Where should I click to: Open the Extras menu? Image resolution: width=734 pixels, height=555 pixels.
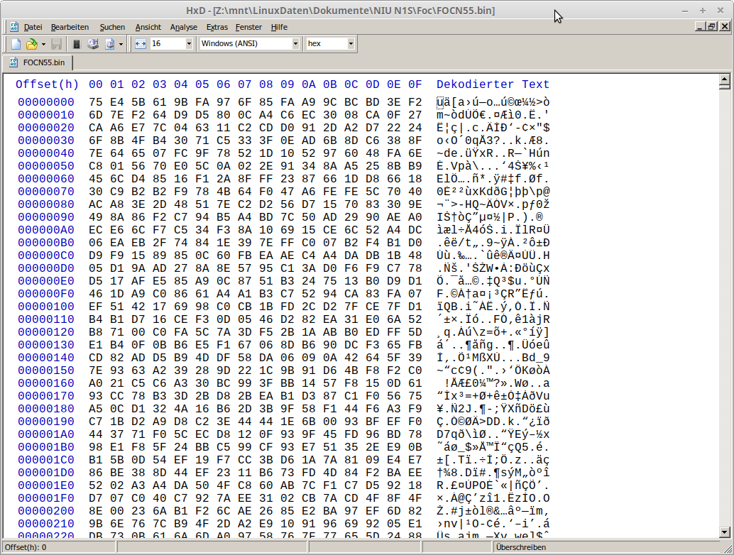217,27
